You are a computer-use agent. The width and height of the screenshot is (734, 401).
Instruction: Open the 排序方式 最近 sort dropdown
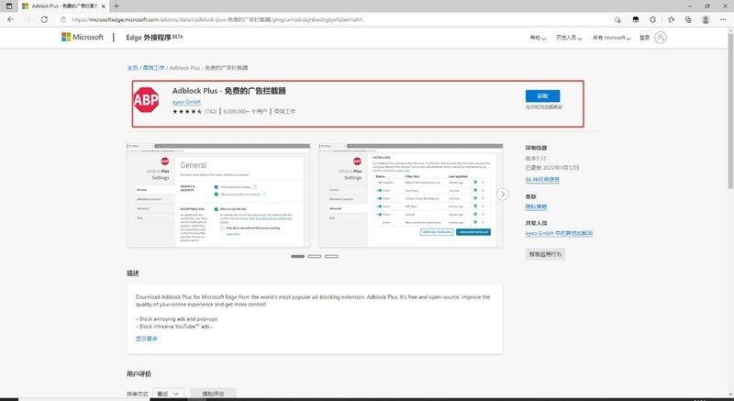pos(169,394)
